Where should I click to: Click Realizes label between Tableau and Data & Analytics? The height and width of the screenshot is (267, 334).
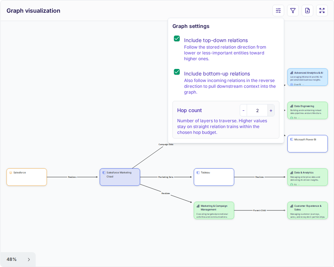[259, 177]
